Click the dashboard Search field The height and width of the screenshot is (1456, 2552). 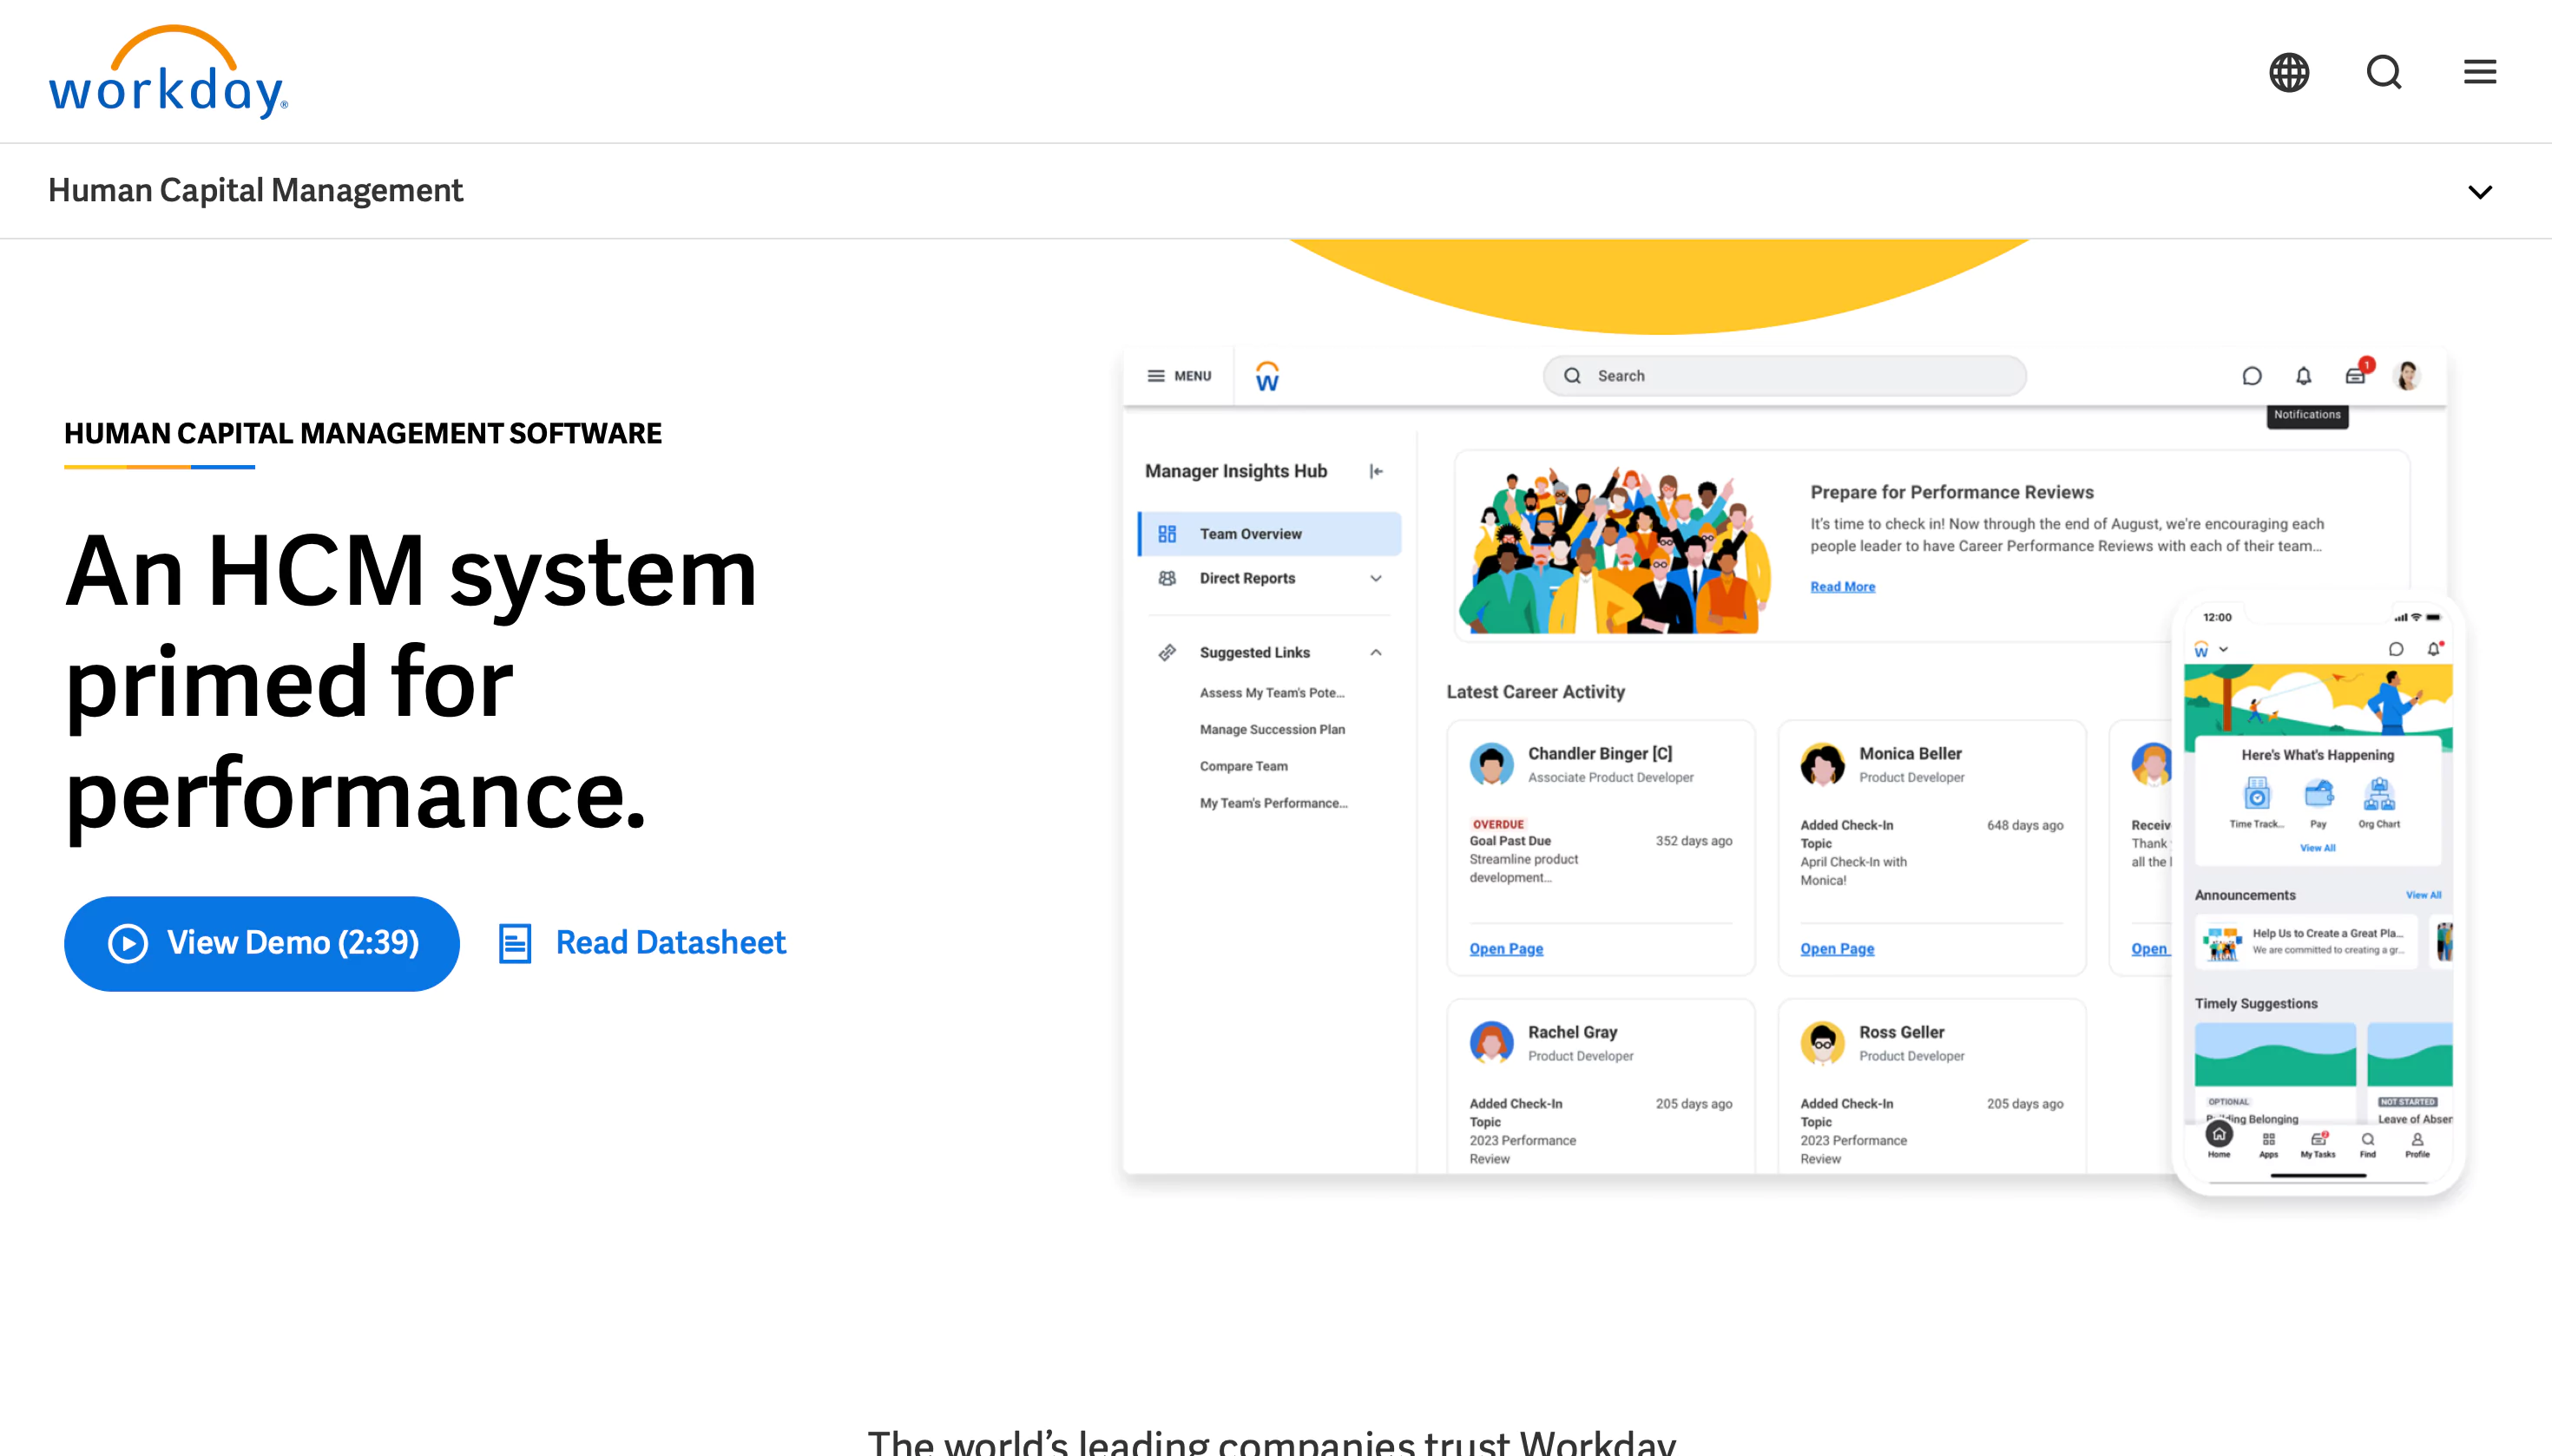click(x=1784, y=376)
